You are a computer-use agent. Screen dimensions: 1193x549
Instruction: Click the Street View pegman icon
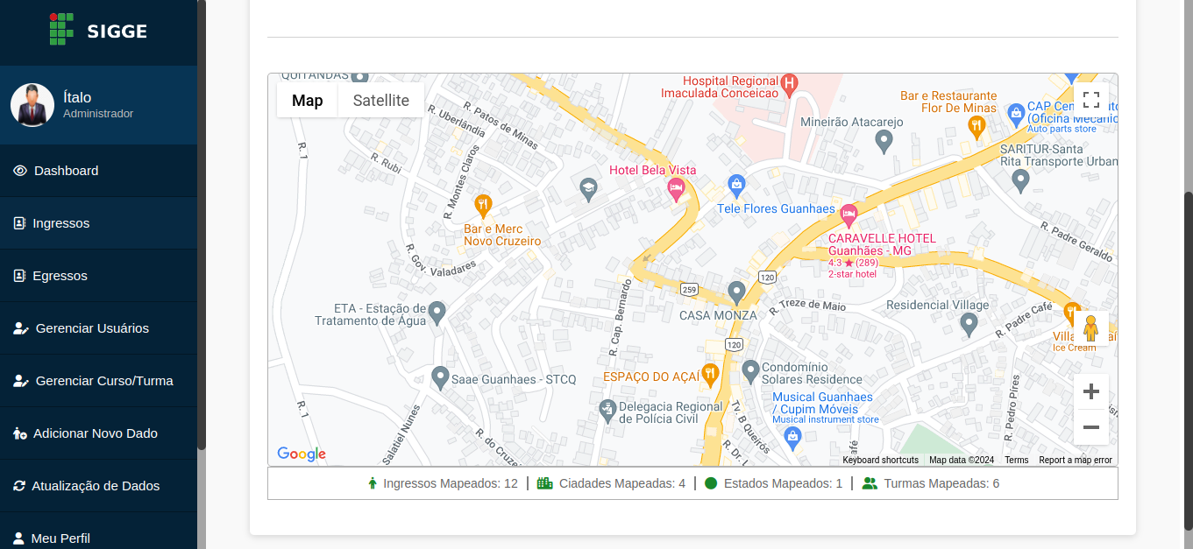[x=1090, y=328]
